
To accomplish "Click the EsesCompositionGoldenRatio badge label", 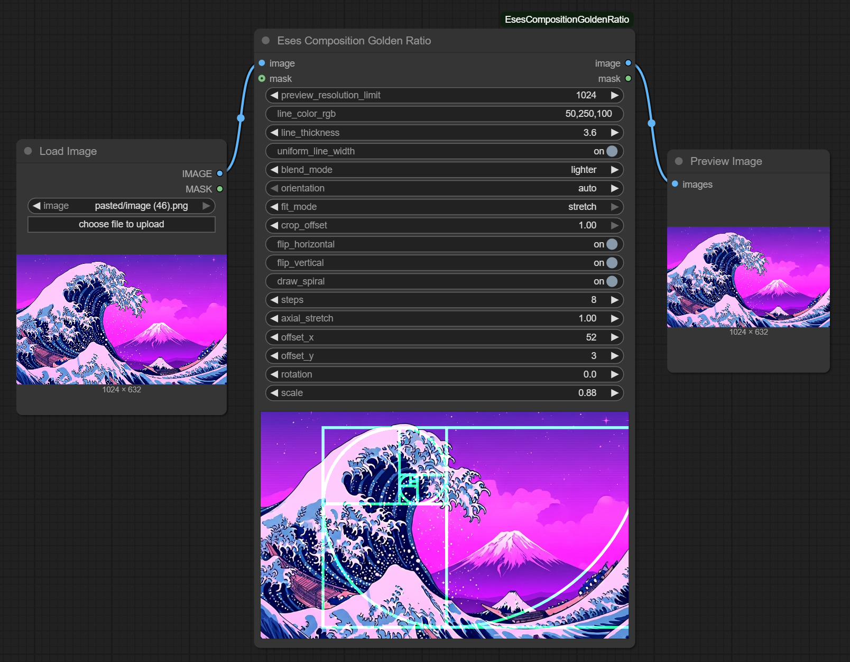I will [567, 20].
